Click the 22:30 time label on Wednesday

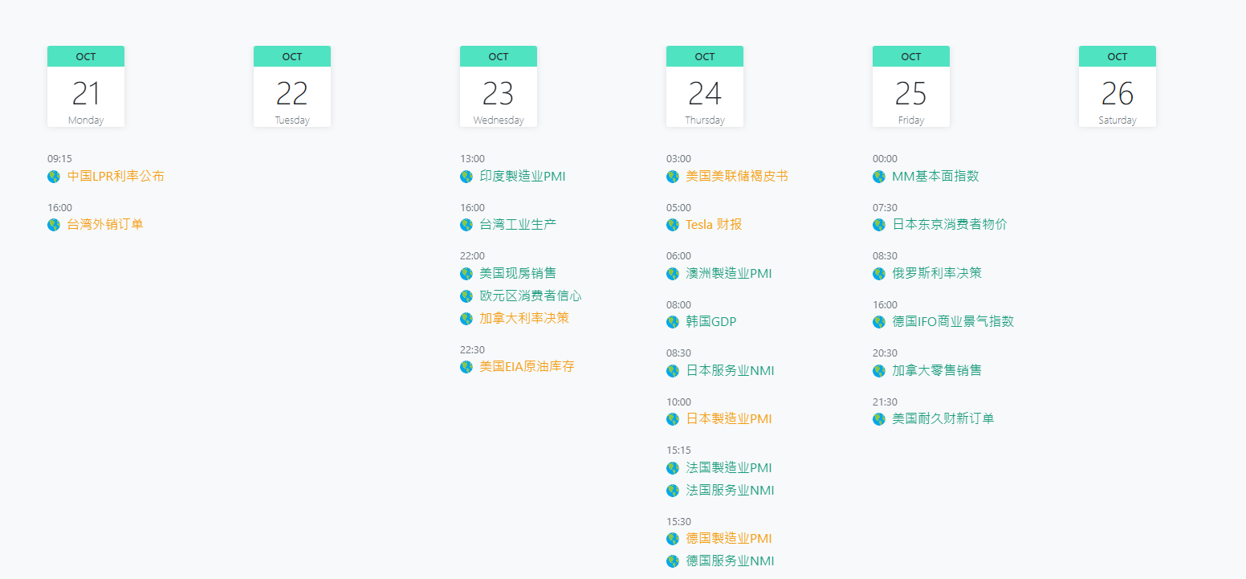tap(472, 349)
